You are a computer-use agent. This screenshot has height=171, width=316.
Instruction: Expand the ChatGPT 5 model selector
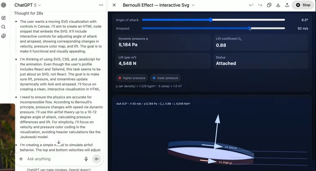(28, 5)
